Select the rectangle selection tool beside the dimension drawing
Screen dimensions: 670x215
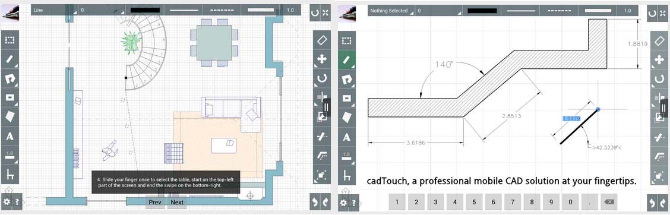tap(346, 40)
